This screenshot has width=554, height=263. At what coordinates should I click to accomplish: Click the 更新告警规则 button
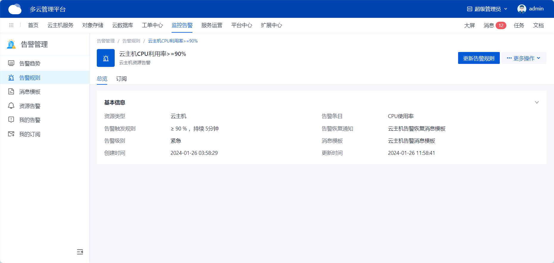click(x=479, y=58)
